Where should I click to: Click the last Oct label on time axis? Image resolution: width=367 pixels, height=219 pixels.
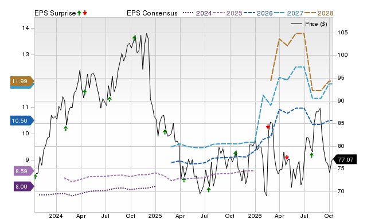point(329,216)
